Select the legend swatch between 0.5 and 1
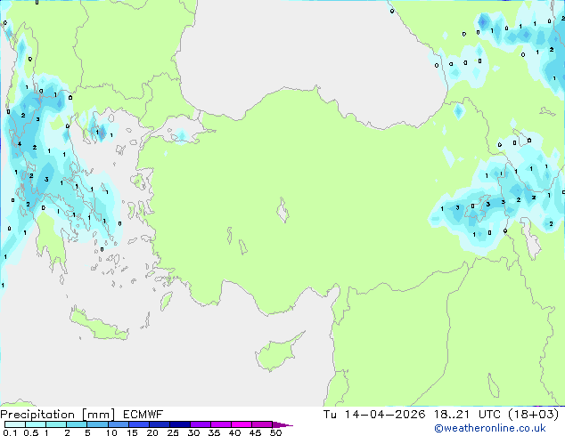The width and height of the screenshot is (565, 436). (36, 424)
